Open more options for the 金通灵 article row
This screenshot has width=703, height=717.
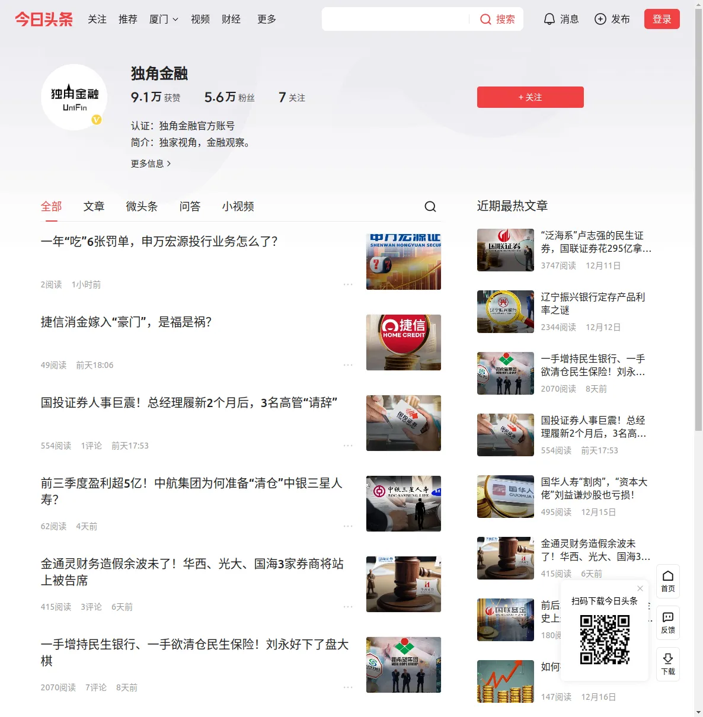click(x=348, y=607)
